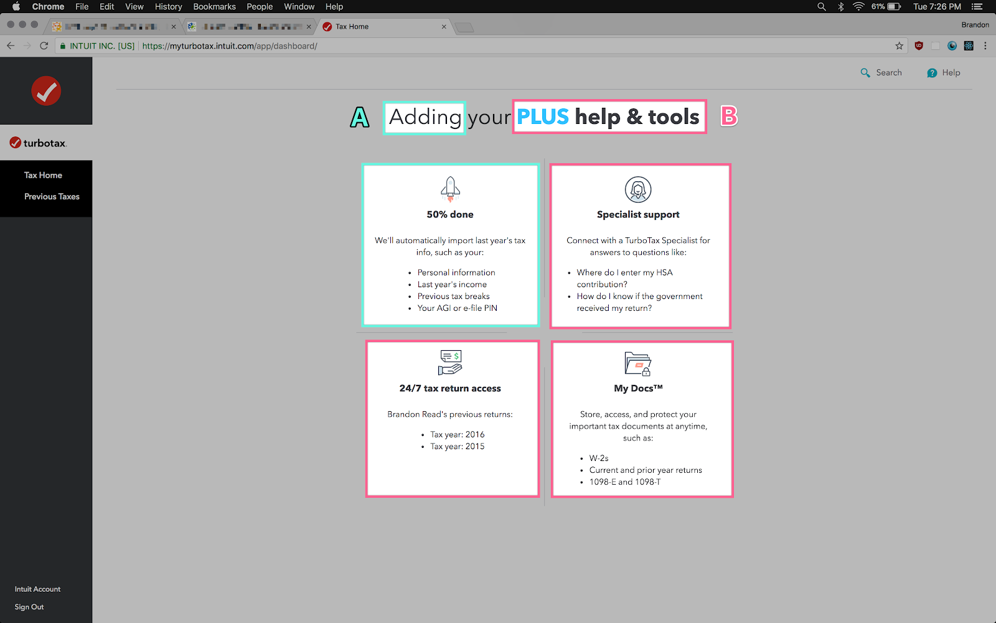Open the uBlock red shield extension
This screenshot has height=623, width=996.
coord(919,45)
